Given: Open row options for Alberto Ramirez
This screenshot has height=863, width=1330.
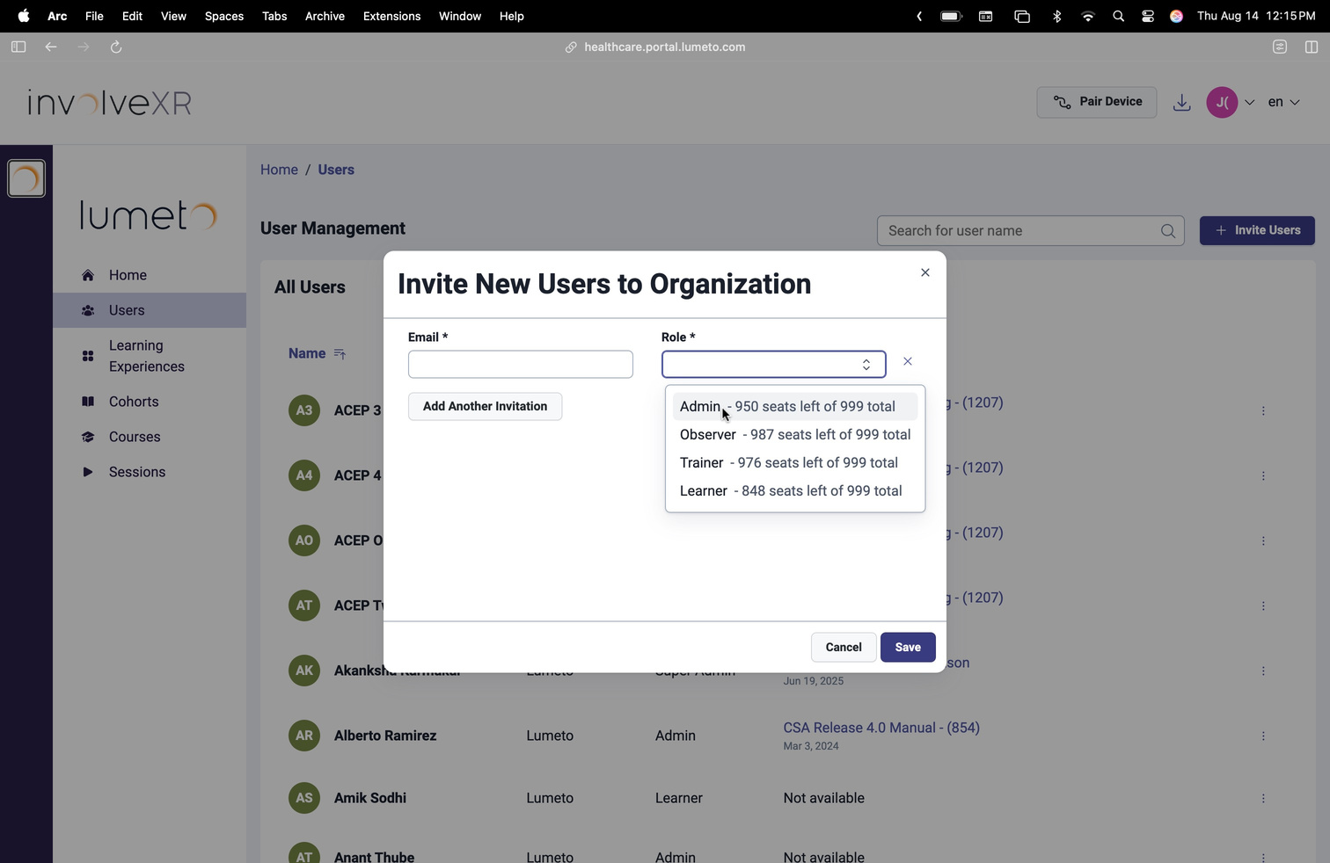Looking at the screenshot, I should 1263,736.
